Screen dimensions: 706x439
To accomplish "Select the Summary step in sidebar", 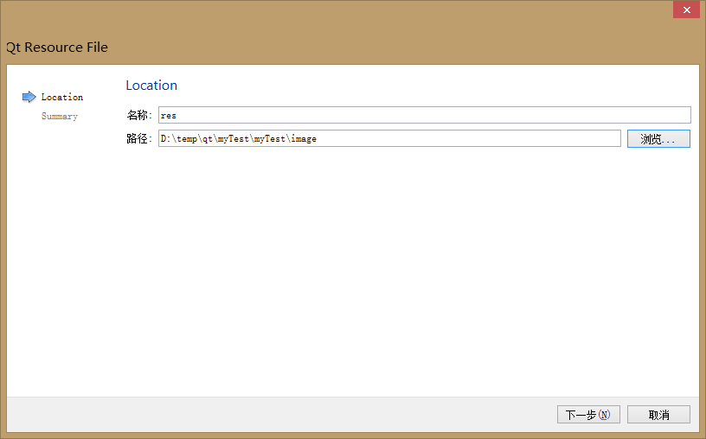I will pos(59,116).
